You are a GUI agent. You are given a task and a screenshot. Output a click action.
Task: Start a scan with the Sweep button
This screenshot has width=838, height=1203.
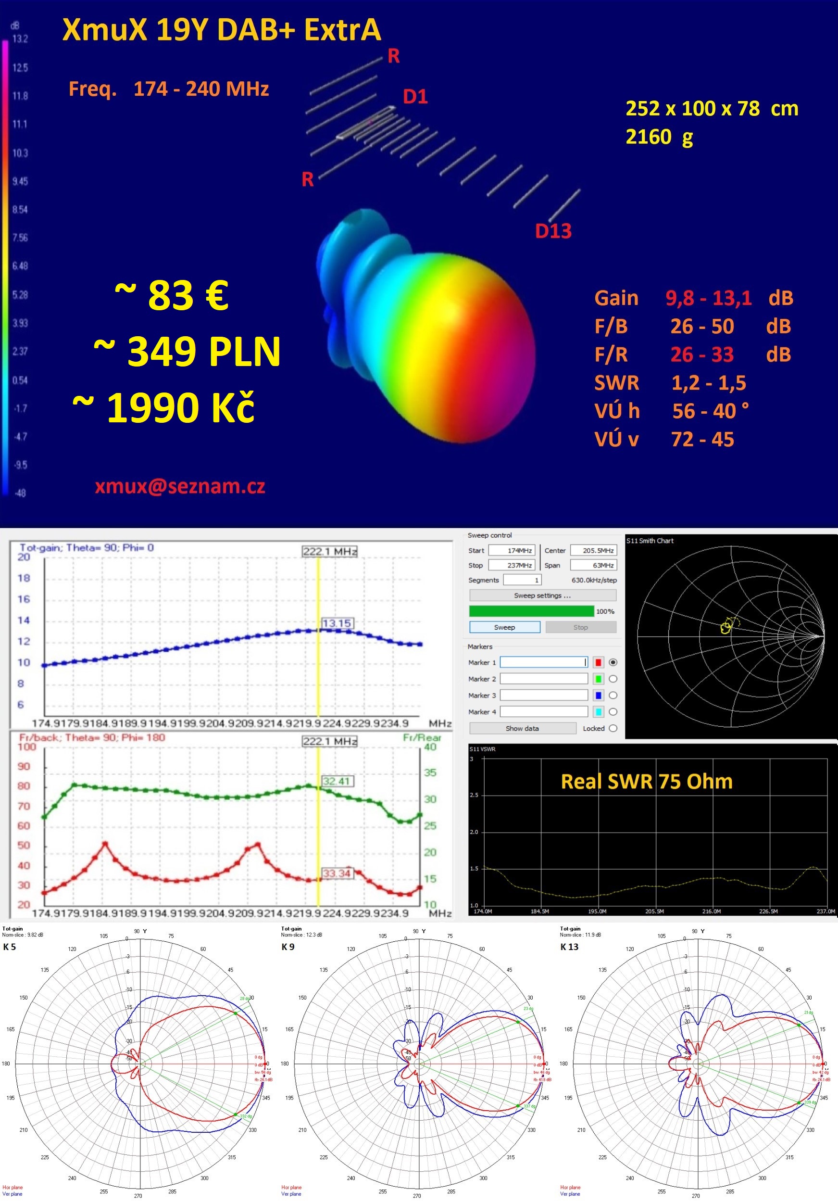(x=505, y=627)
